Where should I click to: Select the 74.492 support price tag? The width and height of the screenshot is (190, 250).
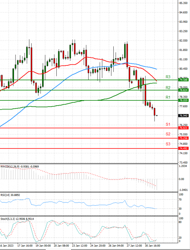[183, 149]
